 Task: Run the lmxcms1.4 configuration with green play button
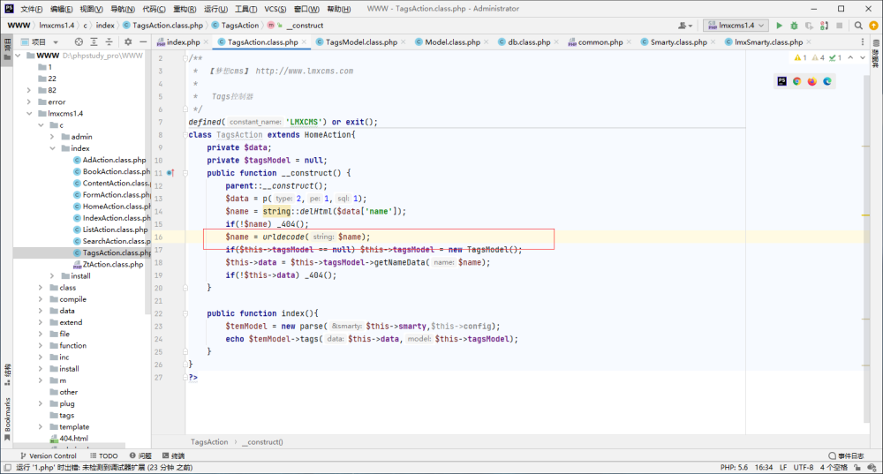tap(779, 26)
